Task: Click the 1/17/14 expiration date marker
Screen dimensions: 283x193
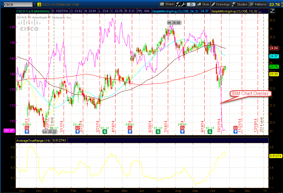Action: tap(61, 126)
